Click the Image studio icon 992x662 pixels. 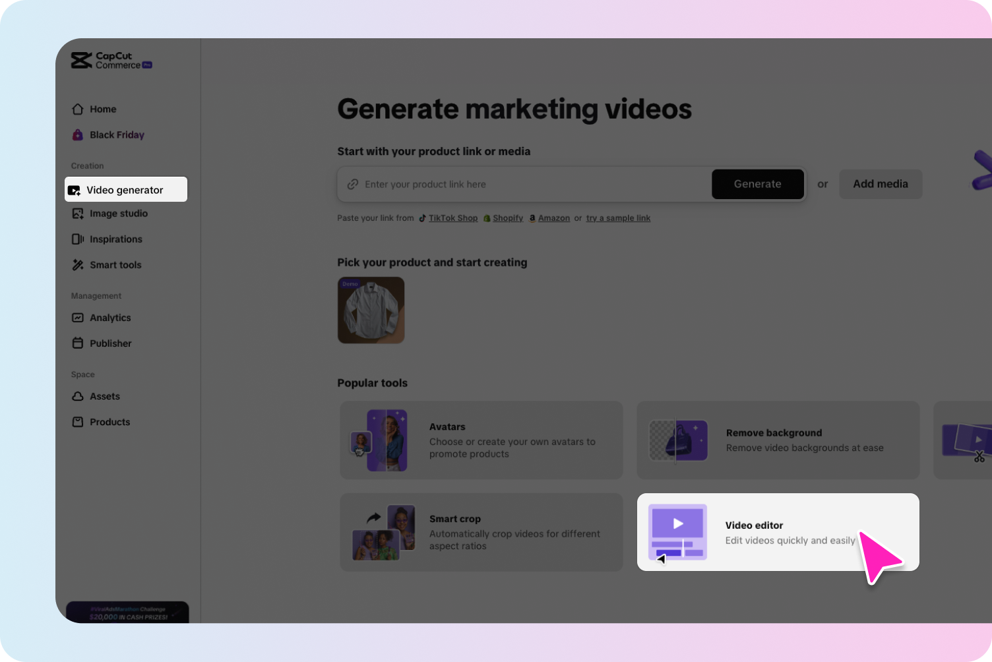(x=78, y=213)
